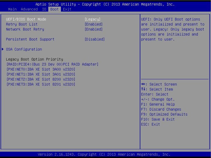The image size is (211, 158).
Task: Click F1: General Help hint
Action: [158, 104]
